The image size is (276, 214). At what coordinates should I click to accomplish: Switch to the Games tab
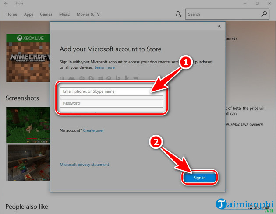tap(46, 14)
